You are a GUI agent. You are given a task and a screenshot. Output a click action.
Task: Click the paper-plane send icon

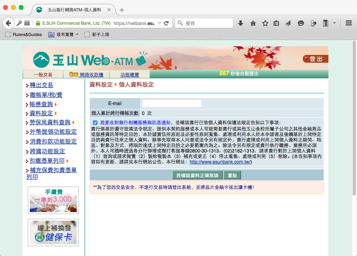pos(288,23)
